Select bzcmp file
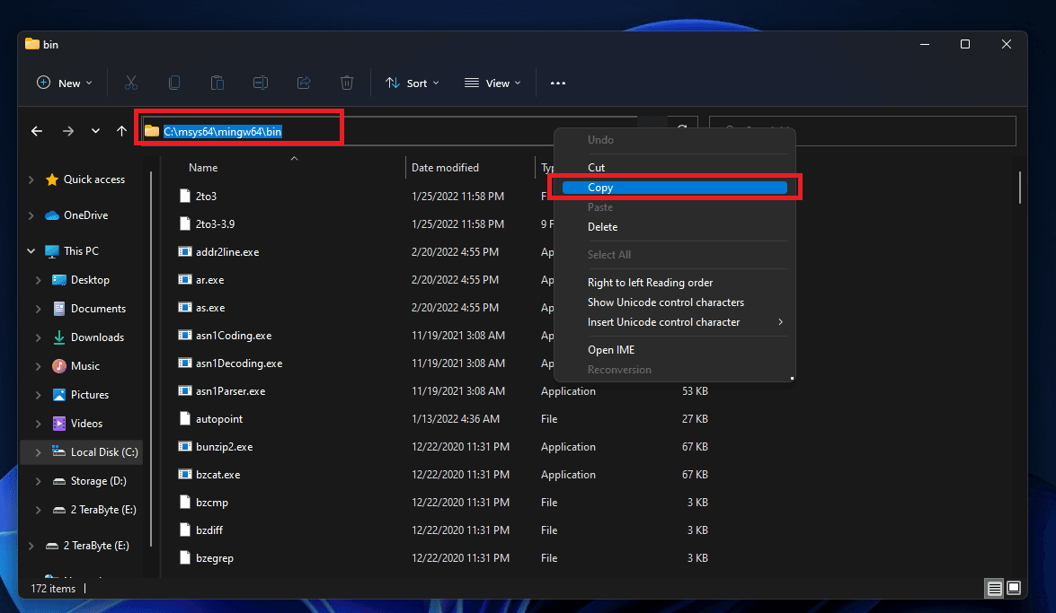Screen dimensions: 1056x613 (x=211, y=503)
